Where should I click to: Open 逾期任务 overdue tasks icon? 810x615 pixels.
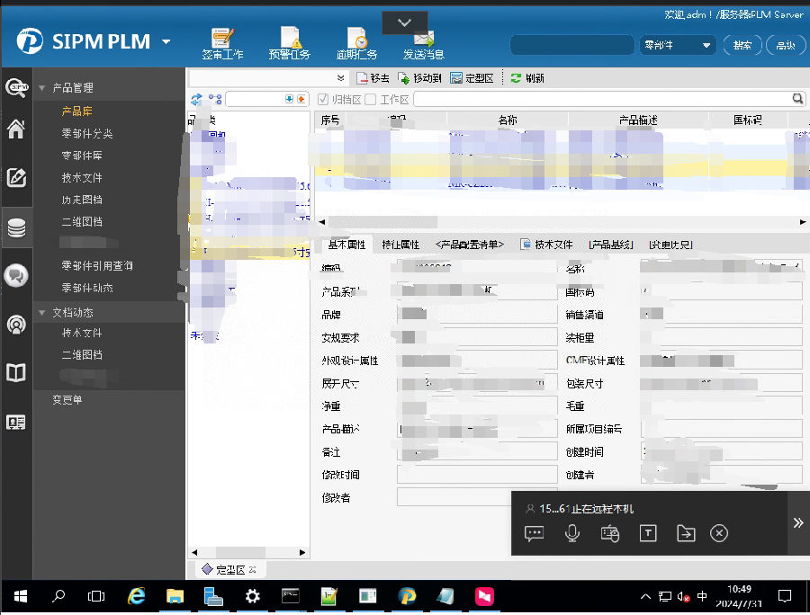coord(357,40)
